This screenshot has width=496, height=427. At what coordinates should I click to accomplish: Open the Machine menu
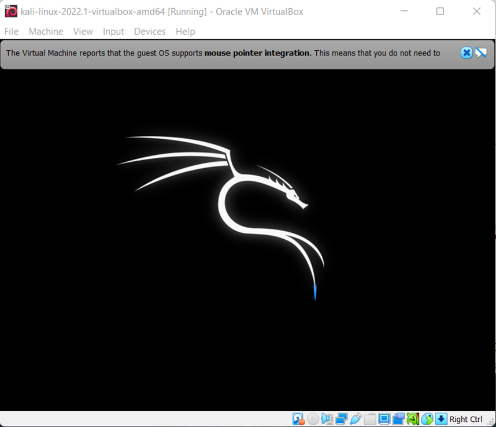46,31
